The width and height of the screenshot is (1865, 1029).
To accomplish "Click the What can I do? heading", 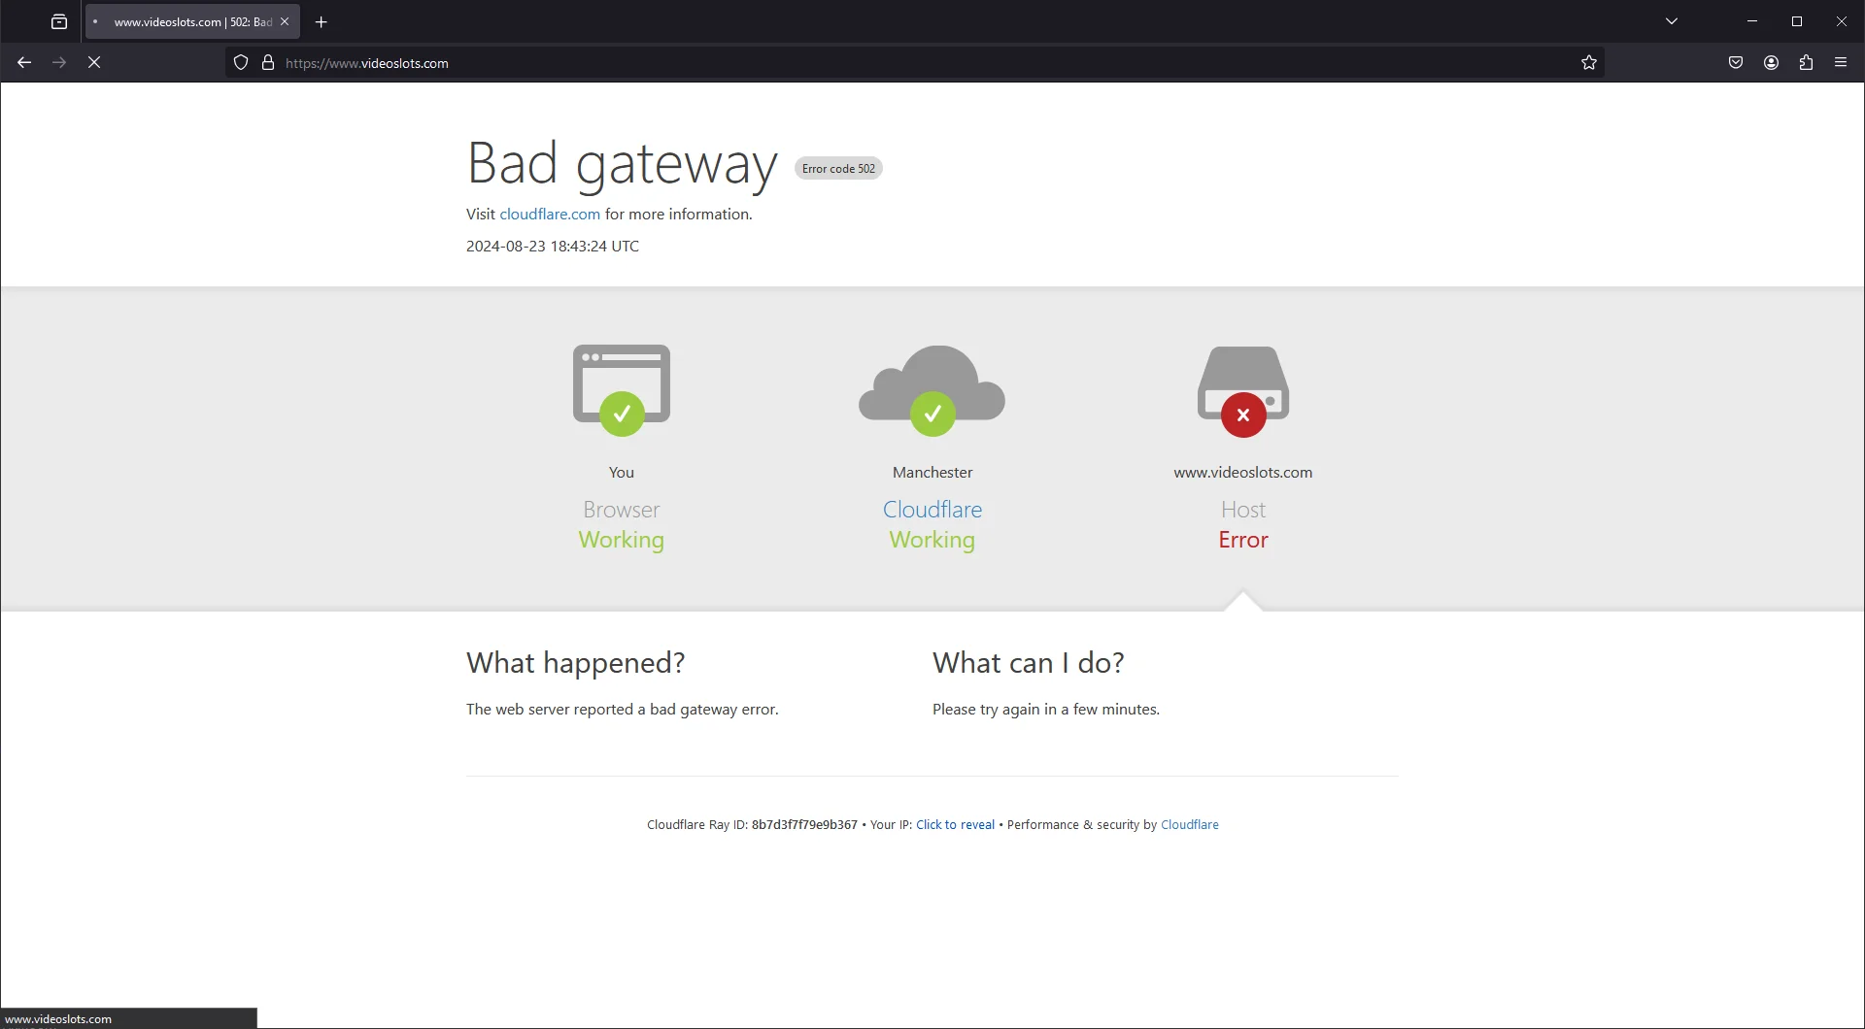I will (1029, 663).
